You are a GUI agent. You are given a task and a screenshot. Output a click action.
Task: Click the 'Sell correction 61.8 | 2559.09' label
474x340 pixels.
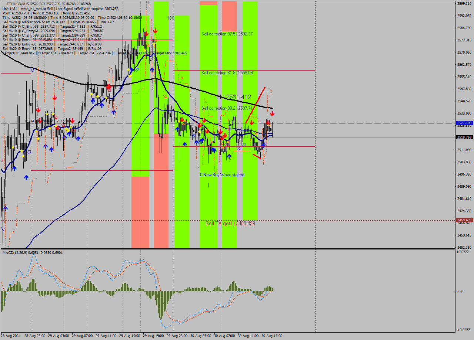227,73
